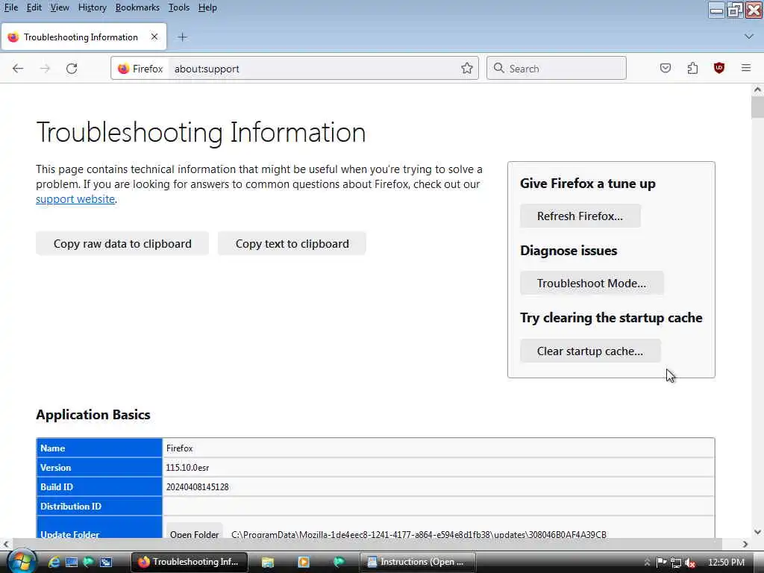Open the File menu
The width and height of the screenshot is (764, 573).
click(x=10, y=7)
